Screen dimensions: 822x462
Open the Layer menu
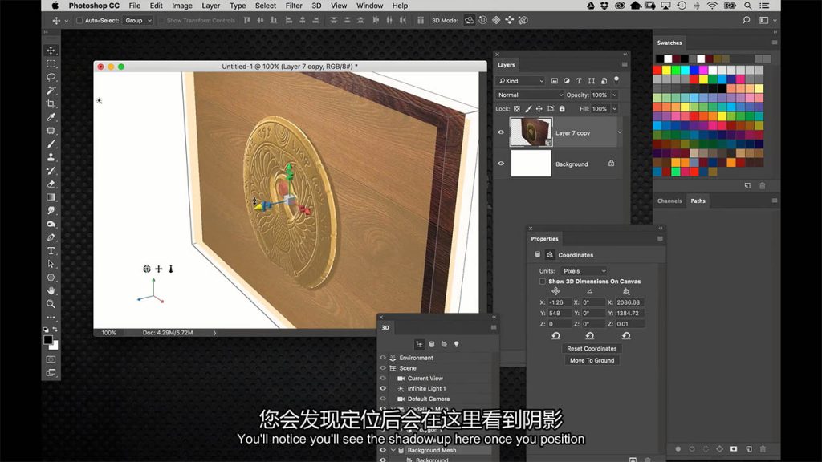click(x=211, y=6)
